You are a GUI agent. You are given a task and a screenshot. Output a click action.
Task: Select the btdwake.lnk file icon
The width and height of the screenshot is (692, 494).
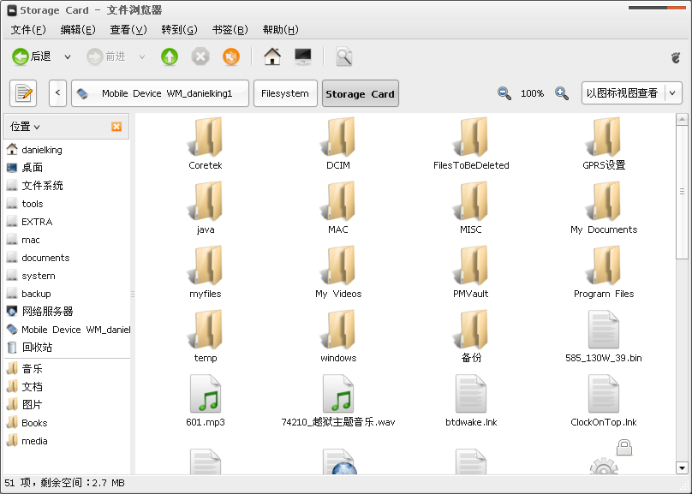(471, 395)
